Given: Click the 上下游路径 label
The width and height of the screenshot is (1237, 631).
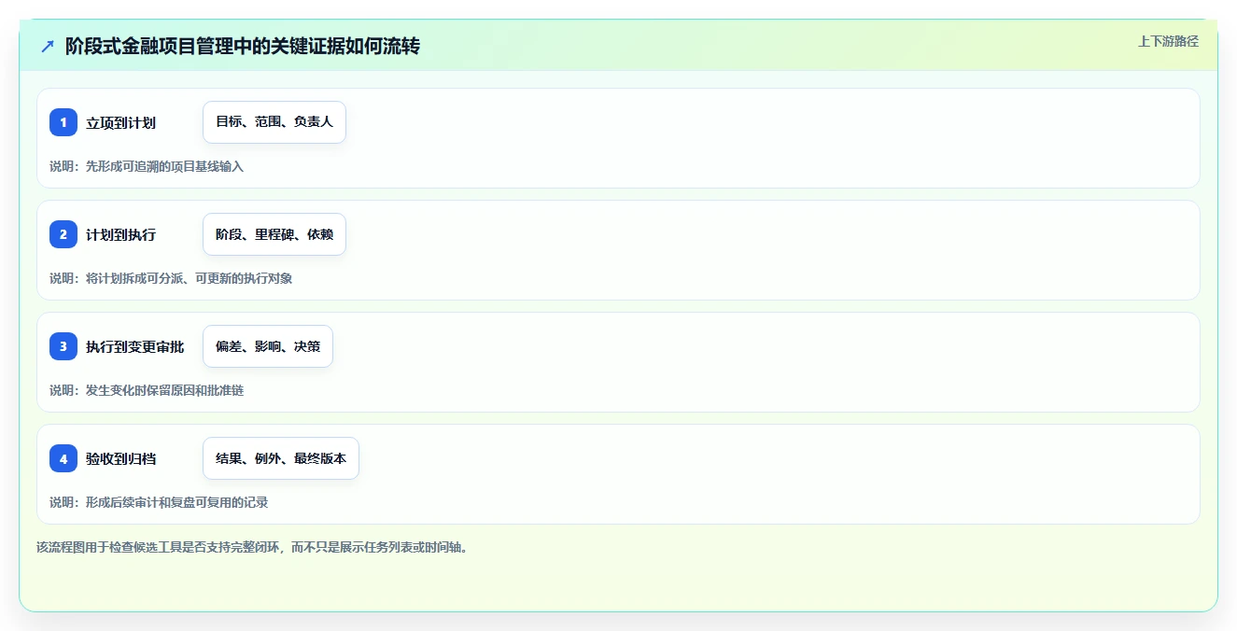Looking at the screenshot, I should point(1168,41).
